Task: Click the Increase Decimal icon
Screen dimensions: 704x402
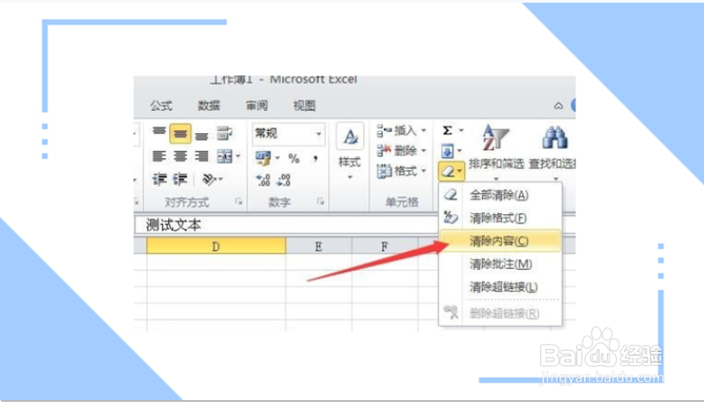Action: (263, 180)
